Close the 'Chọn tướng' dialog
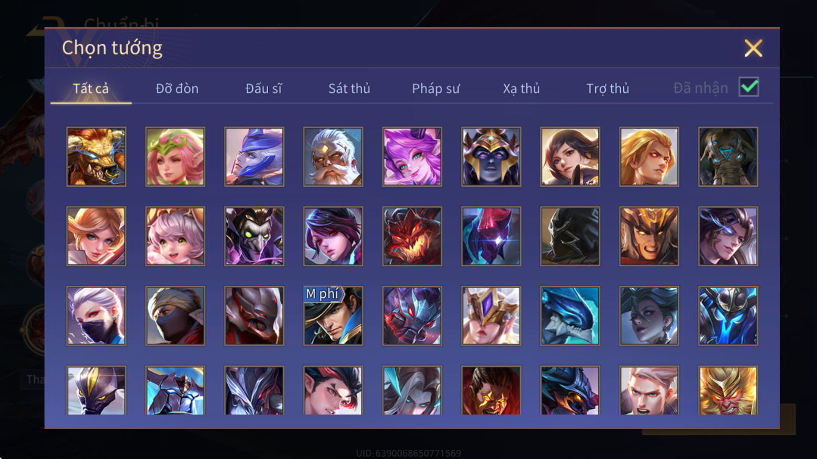The image size is (817, 459). 753,48
